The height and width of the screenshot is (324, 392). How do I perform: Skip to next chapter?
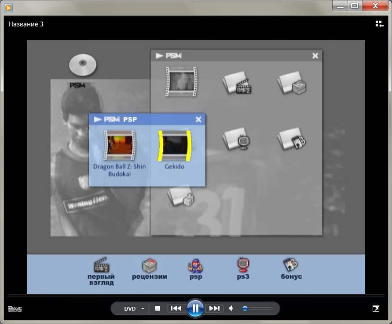point(214,309)
